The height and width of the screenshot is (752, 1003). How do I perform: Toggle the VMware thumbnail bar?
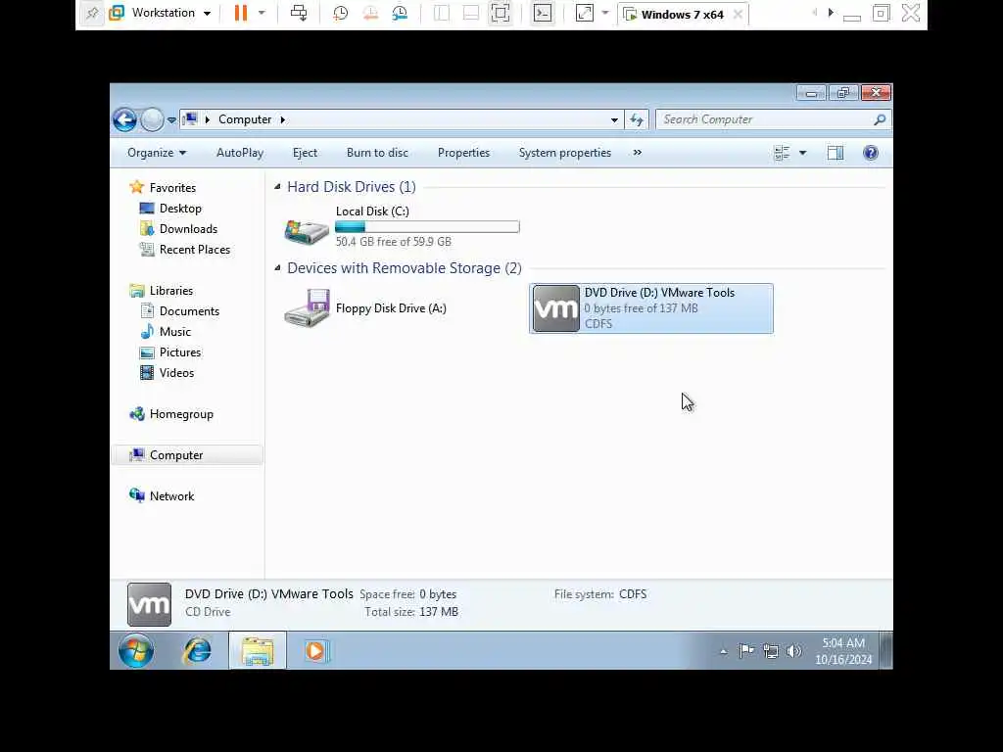pyautogui.click(x=471, y=14)
